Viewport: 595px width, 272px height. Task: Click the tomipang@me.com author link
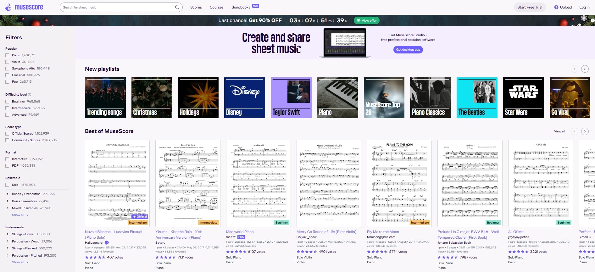pos(381,237)
